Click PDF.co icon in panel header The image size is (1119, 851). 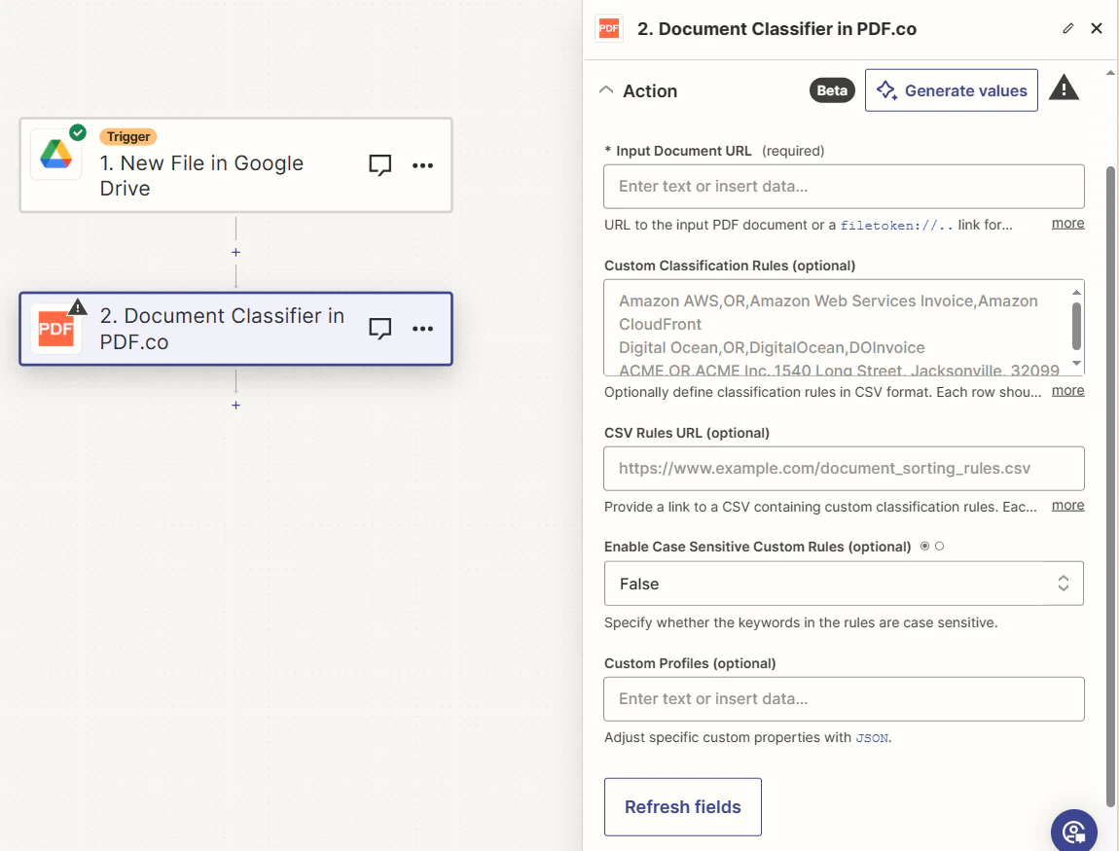coord(609,28)
